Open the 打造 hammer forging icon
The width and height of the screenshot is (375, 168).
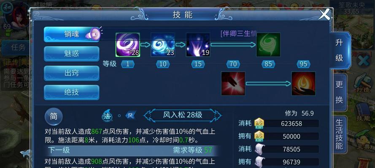tap(363, 82)
